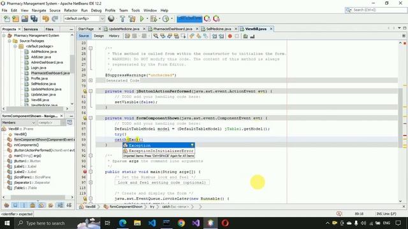Click formComponentShown in the breadcrumb bar
This screenshot has width=408, height=229.
pos(126,207)
